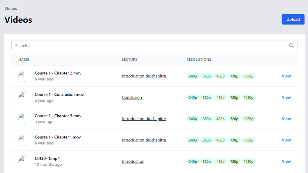The width and height of the screenshot is (308, 173).
Task: Open thumbnail for Course 1 - Chapter 2.mov
Action: click(24, 76)
